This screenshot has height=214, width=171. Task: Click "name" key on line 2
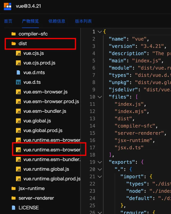coord(118,39)
